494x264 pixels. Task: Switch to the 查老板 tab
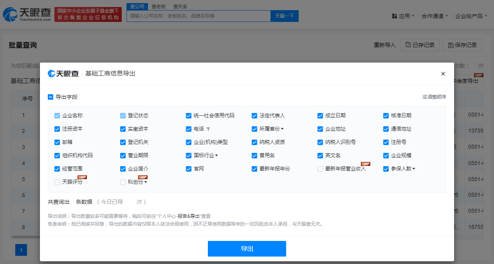[x=159, y=7]
